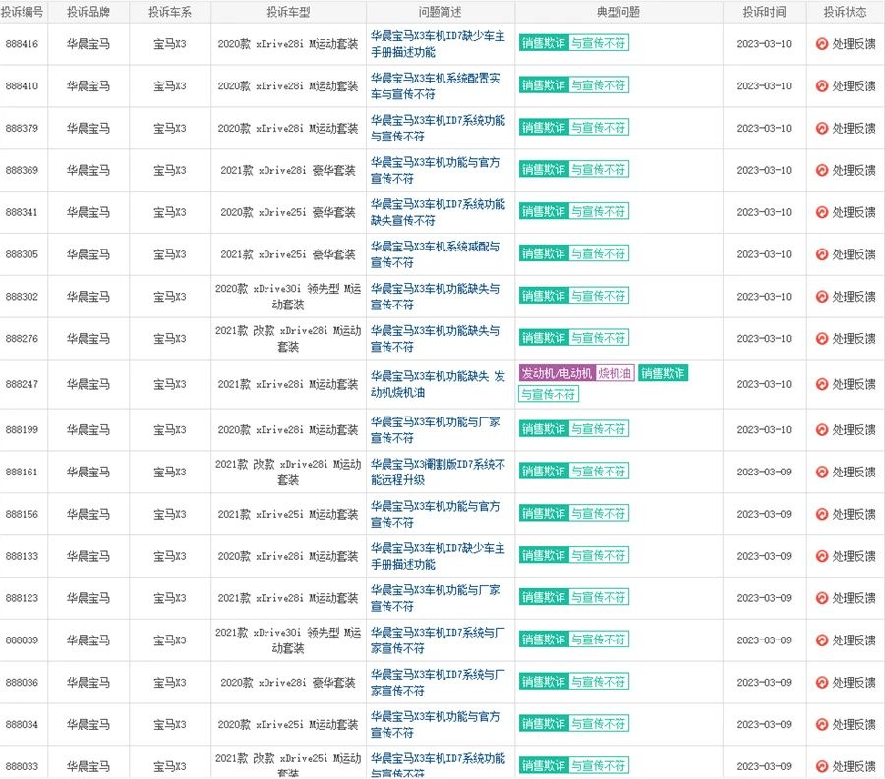Click complaint number 888416

[x=22, y=44]
